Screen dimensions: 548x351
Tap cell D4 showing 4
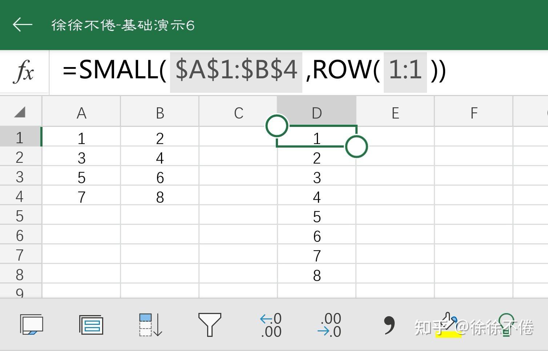317,195
